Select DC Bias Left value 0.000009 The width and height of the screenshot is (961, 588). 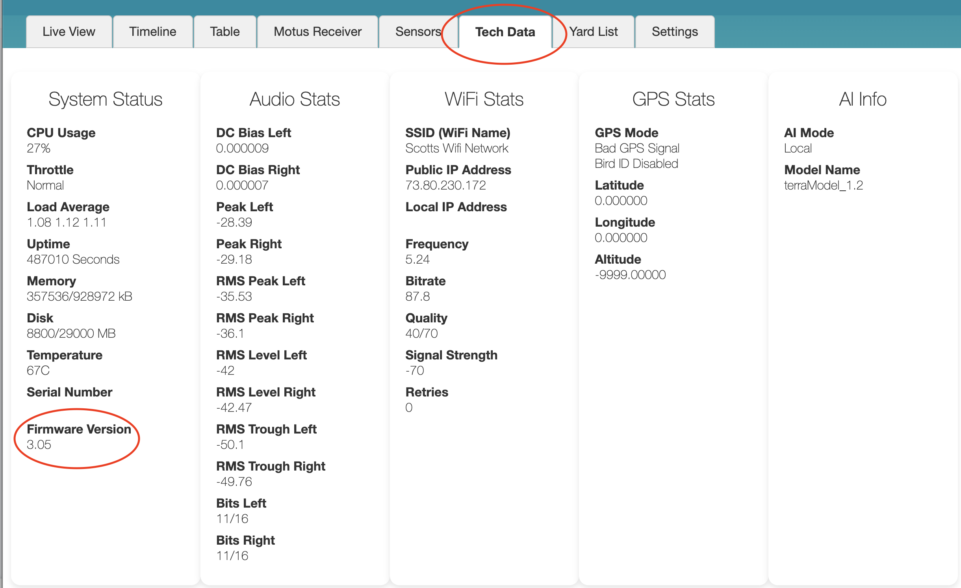pyautogui.click(x=242, y=148)
